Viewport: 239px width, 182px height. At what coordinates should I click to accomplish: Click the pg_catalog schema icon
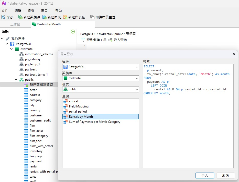pyautogui.click(x=21, y=59)
